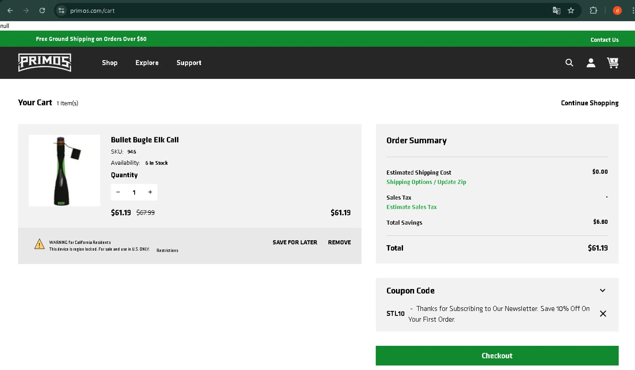Open the browser extensions puzzle icon

[x=594, y=11]
